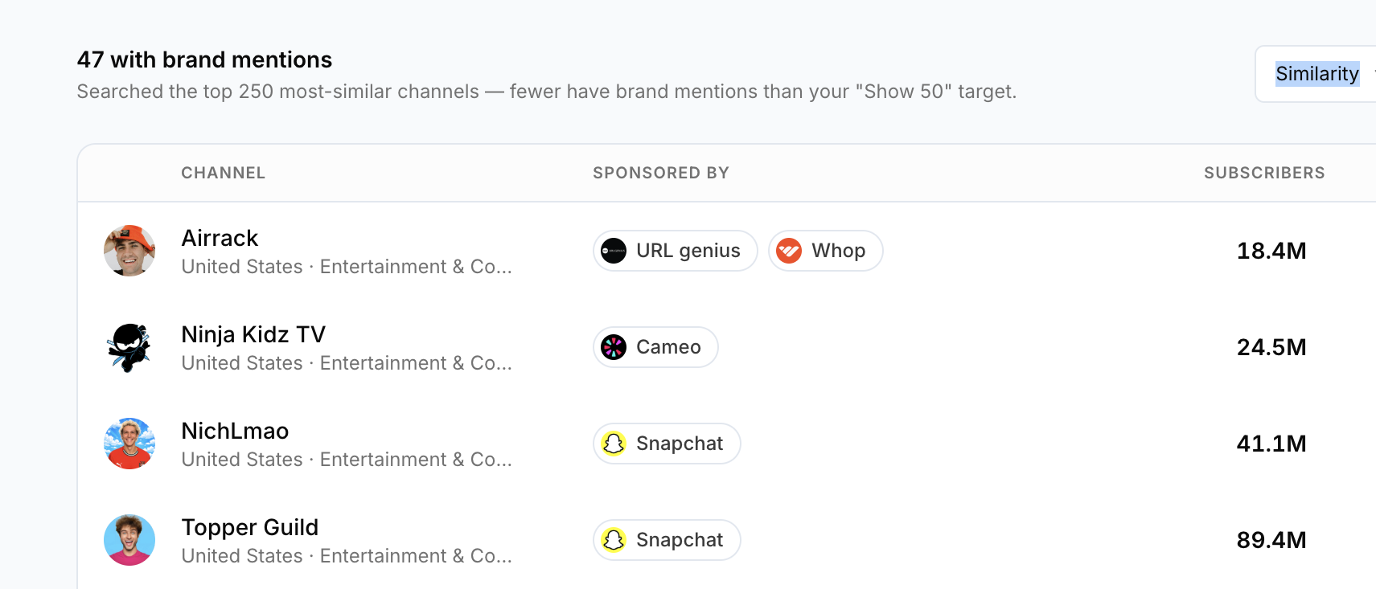
Task: Click Ninja Kidz TV's 24.5M subscriber count
Action: tap(1271, 347)
